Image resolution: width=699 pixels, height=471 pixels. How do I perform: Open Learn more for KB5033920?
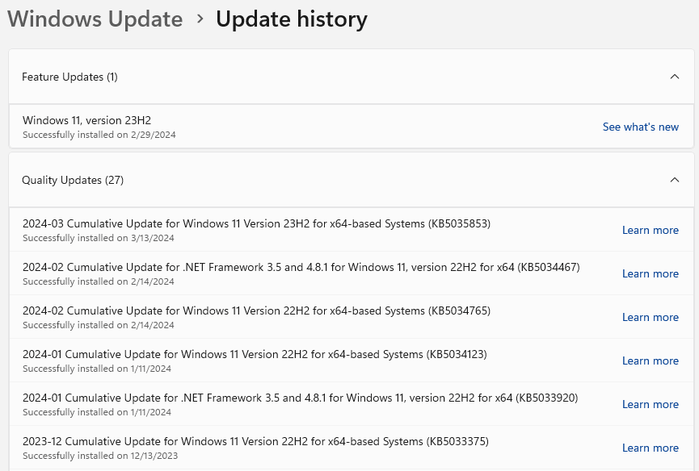click(x=651, y=404)
